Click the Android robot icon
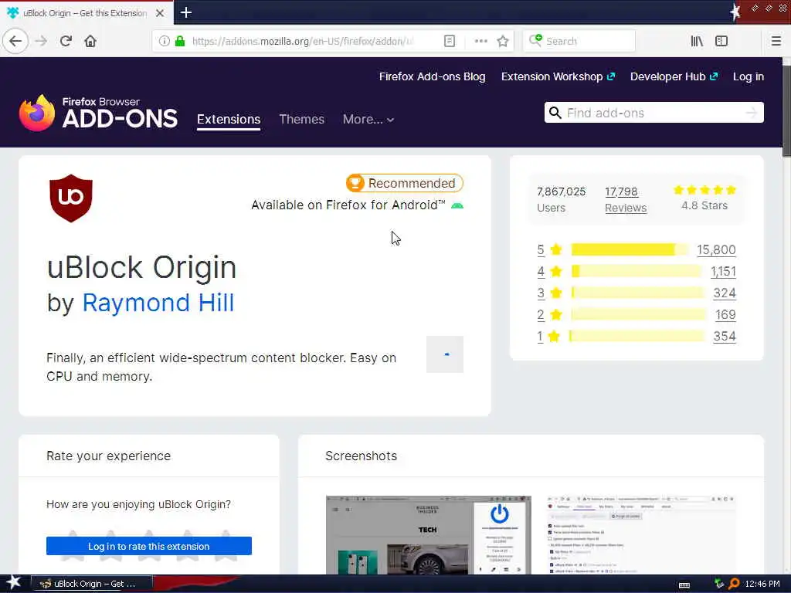Viewport: 791px width, 593px height. pos(457,205)
